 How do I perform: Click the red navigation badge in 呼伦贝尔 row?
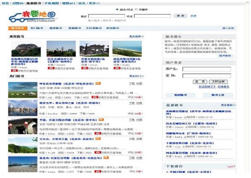point(95,97)
